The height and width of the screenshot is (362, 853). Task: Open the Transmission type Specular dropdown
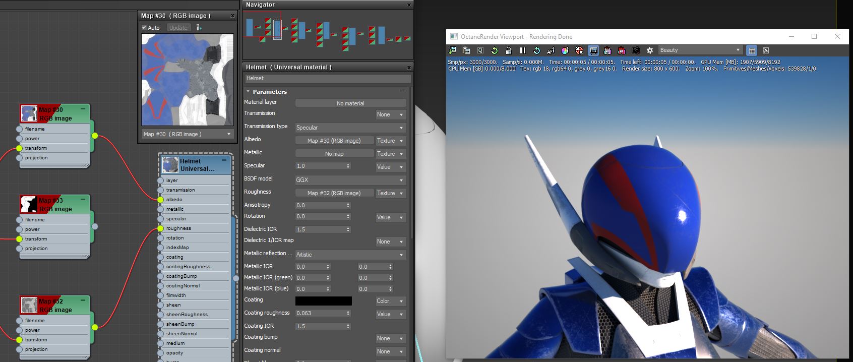350,128
